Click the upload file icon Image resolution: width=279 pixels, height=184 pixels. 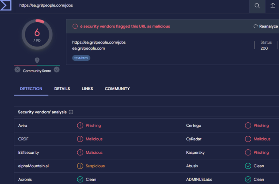click(272, 6)
